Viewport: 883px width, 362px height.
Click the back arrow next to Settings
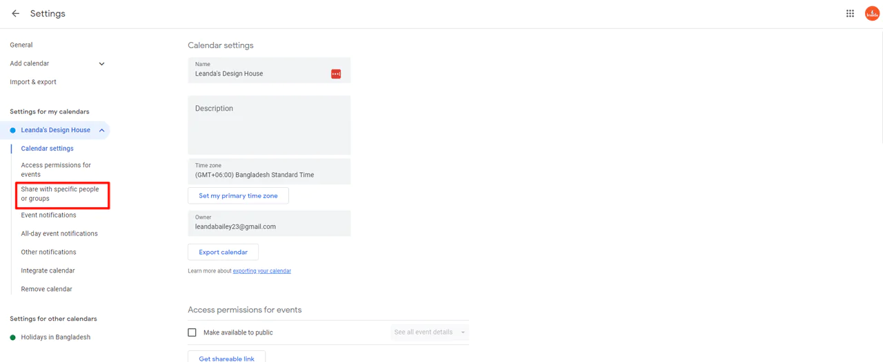pyautogui.click(x=15, y=14)
